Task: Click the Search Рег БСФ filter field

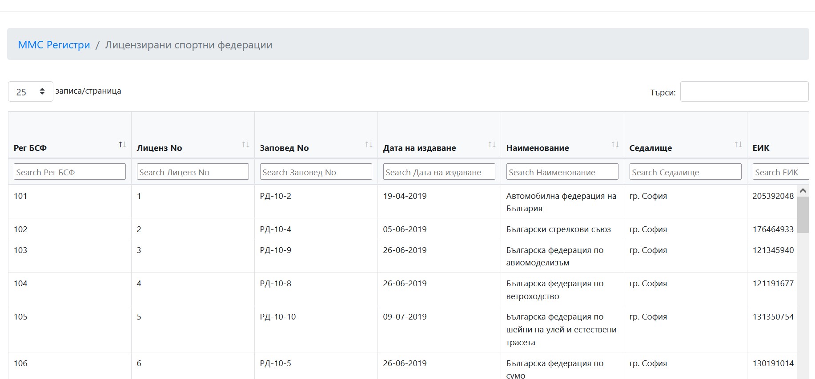Action: [x=70, y=172]
